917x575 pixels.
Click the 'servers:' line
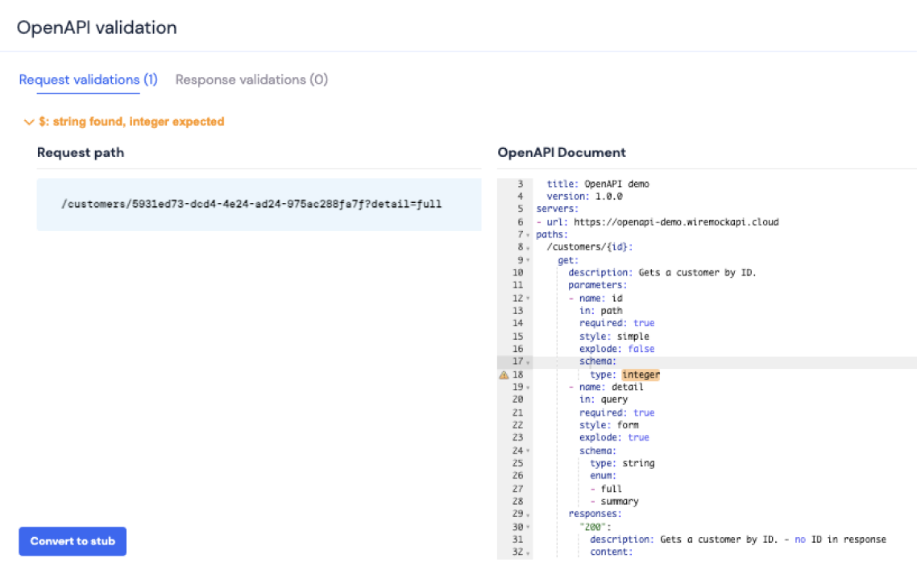point(557,209)
